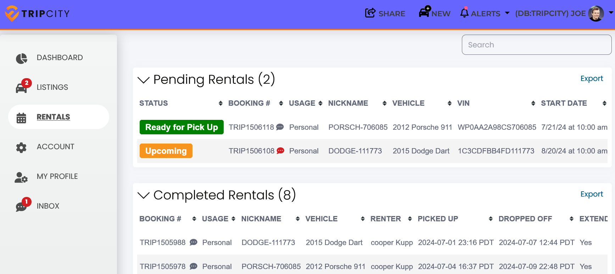Click the New car icon

click(x=424, y=12)
